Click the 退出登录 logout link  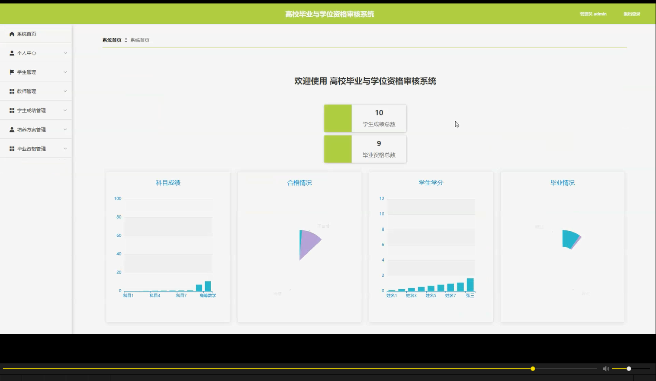[x=632, y=14]
